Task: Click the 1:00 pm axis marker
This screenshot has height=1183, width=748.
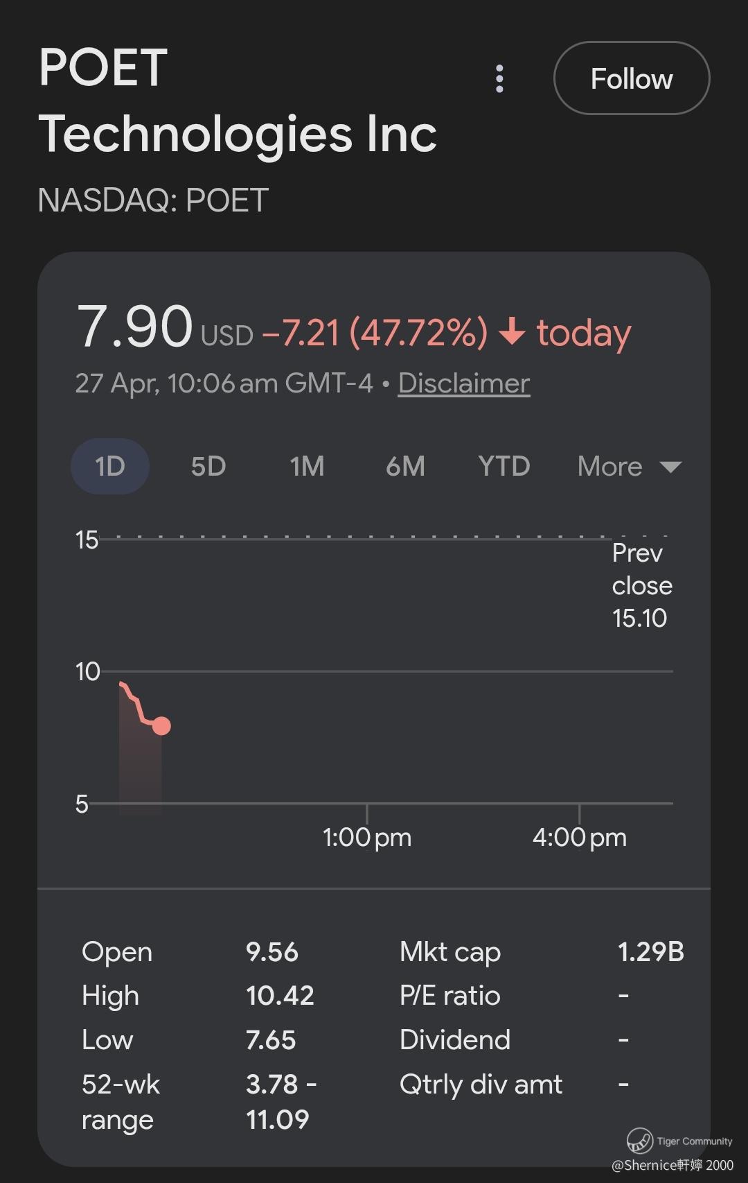Action: click(367, 837)
